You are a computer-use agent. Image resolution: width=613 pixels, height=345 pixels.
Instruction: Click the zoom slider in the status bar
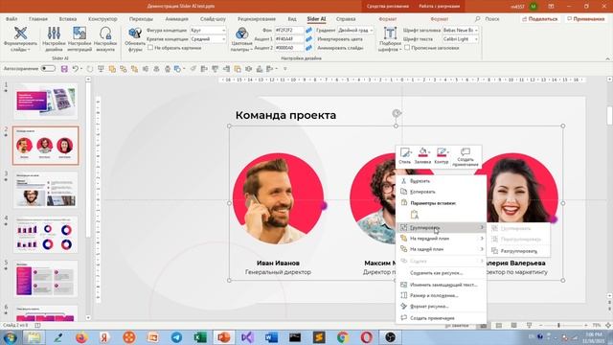click(558, 326)
